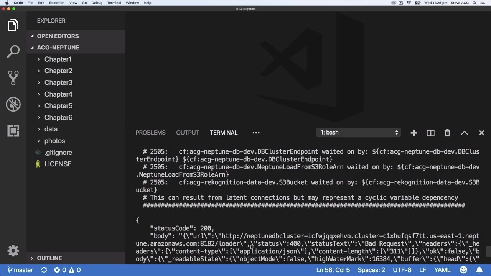Viewport: 491px width, 276px height.
Task: Maximize panel size with up chevron
Action: [x=464, y=133]
